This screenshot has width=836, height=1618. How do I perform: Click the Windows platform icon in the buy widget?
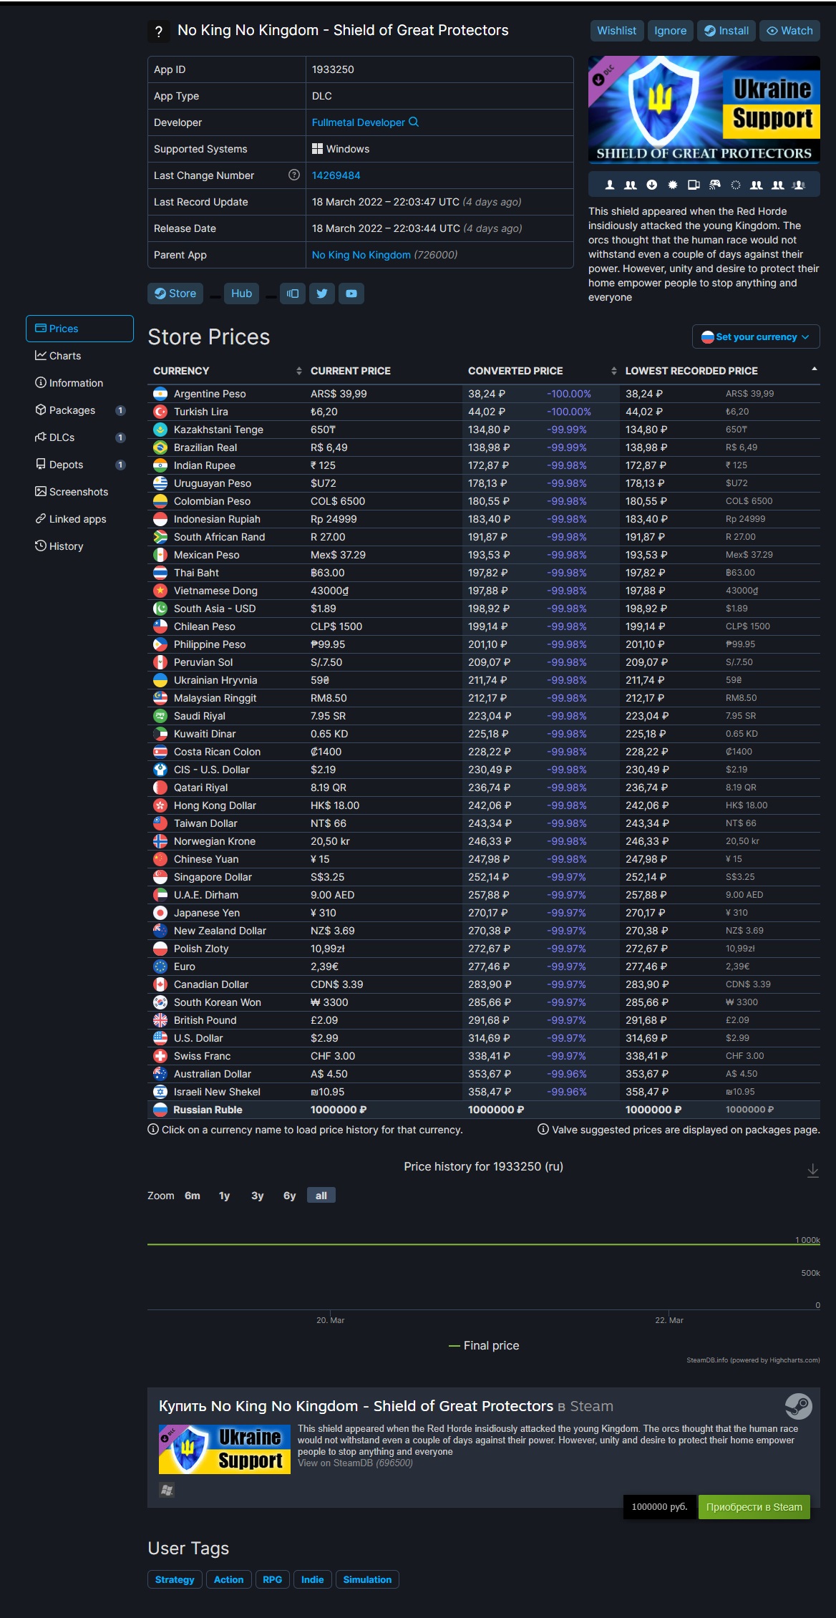(x=167, y=1491)
